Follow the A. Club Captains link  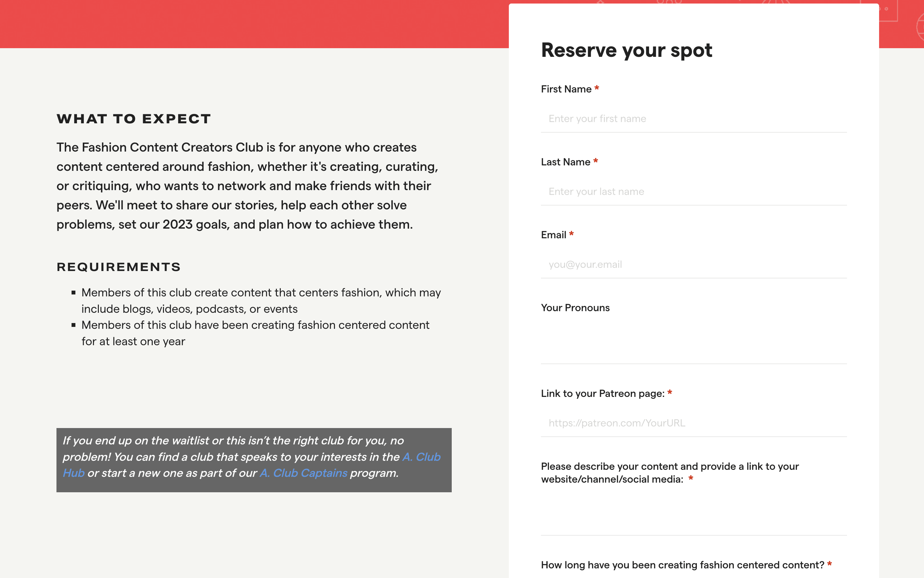click(x=304, y=473)
